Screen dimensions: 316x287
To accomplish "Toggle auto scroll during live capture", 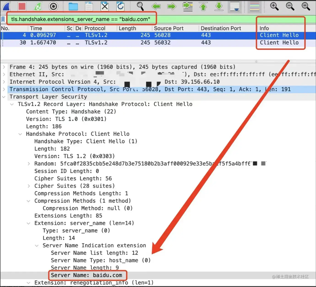I will (235, 6).
